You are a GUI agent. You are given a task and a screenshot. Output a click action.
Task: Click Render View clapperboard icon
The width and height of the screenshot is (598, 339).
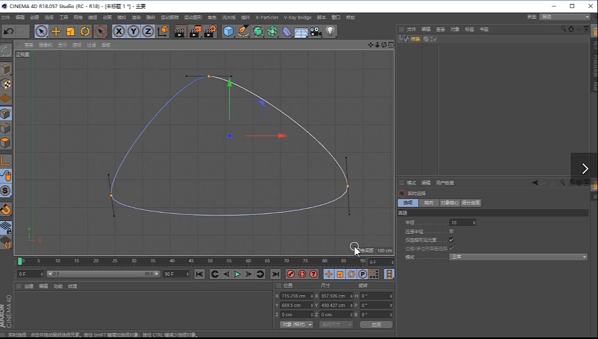180,31
